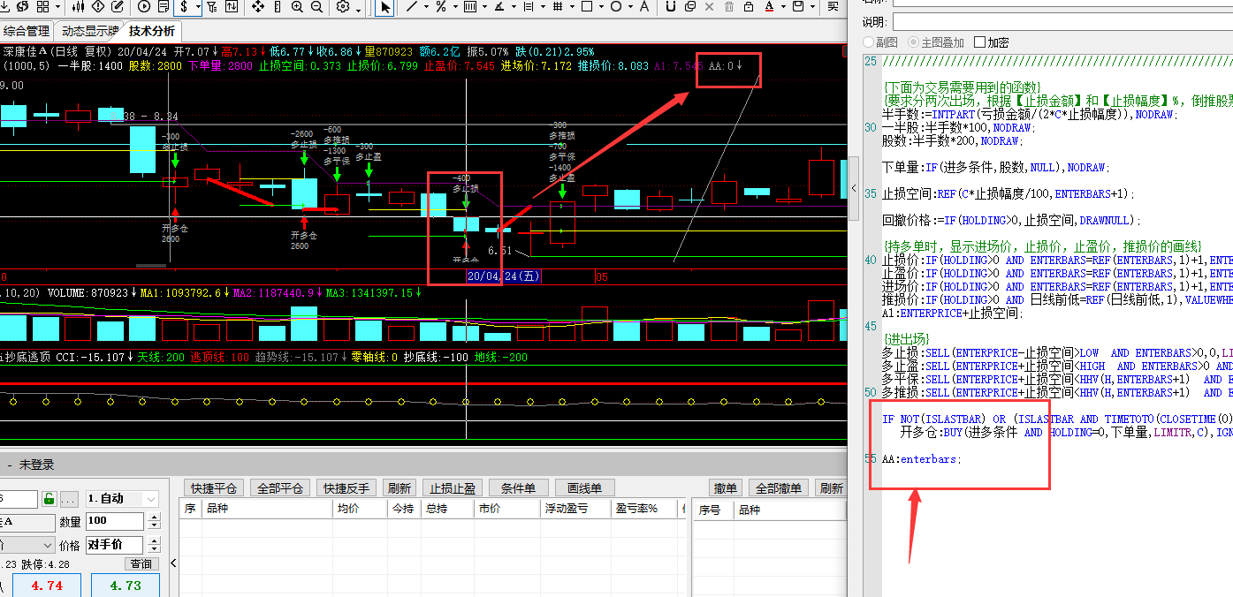Screen dimensions: 1233x597
Task: Switch to the 动态显示牌 tab
Action: point(90,31)
